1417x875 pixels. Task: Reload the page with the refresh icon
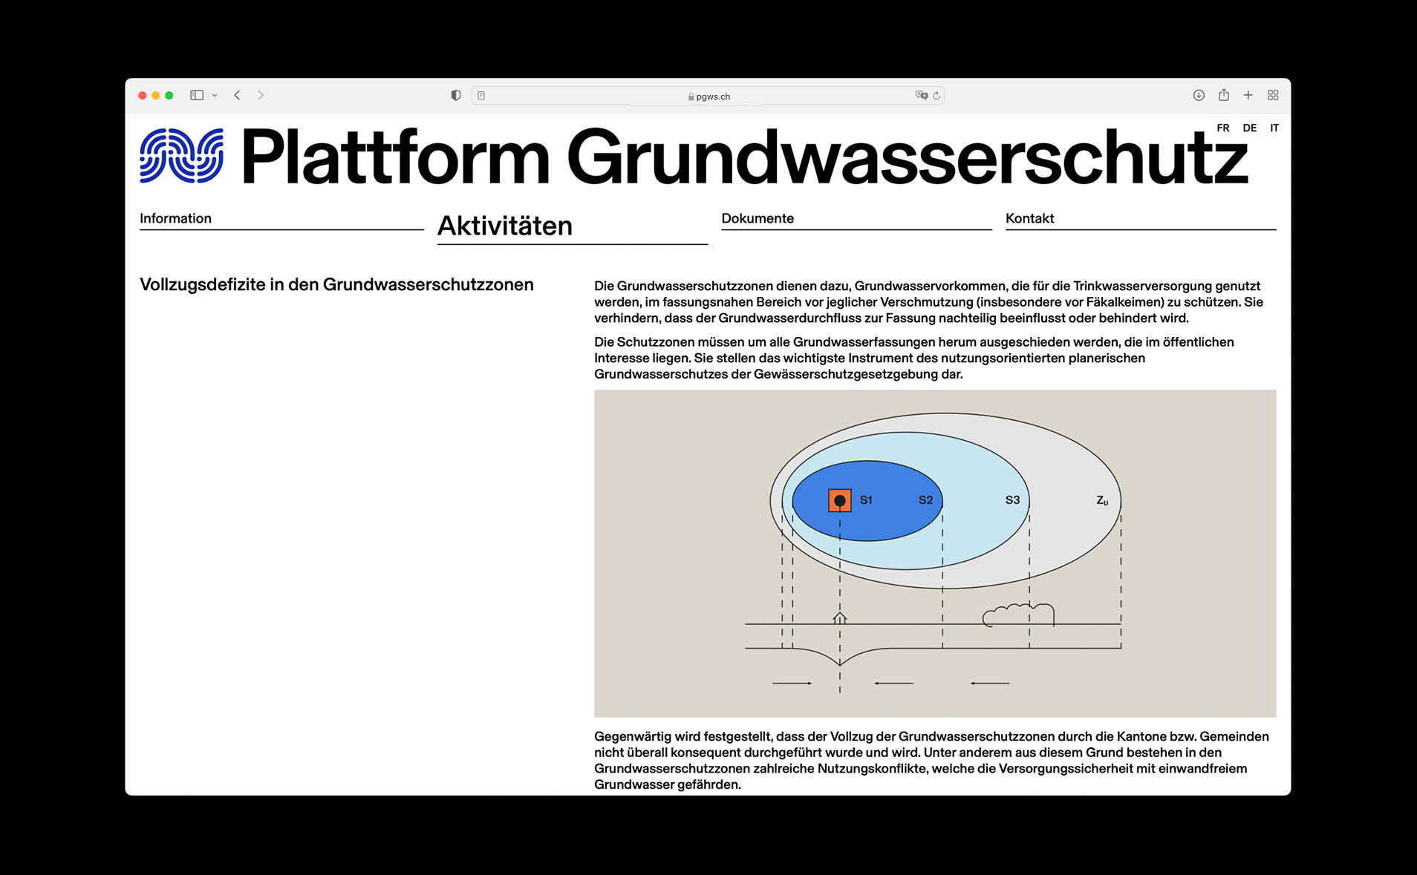coord(936,95)
